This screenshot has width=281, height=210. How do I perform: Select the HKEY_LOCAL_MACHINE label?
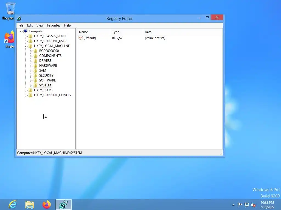coord(52,46)
